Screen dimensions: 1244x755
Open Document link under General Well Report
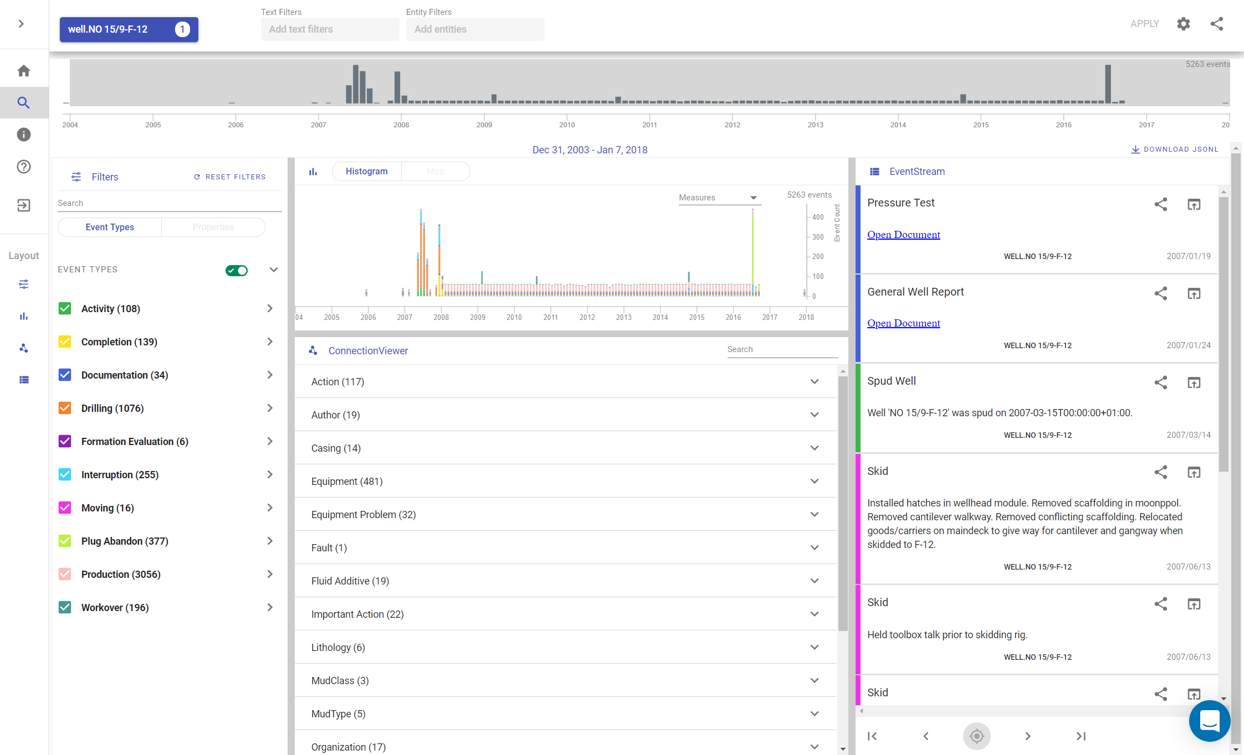tap(903, 323)
